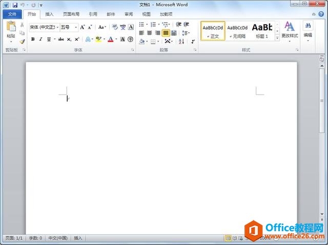The height and width of the screenshot is (245, 328).
Task: Click 字数: 0 in status bar
Action: coord(35,238)
